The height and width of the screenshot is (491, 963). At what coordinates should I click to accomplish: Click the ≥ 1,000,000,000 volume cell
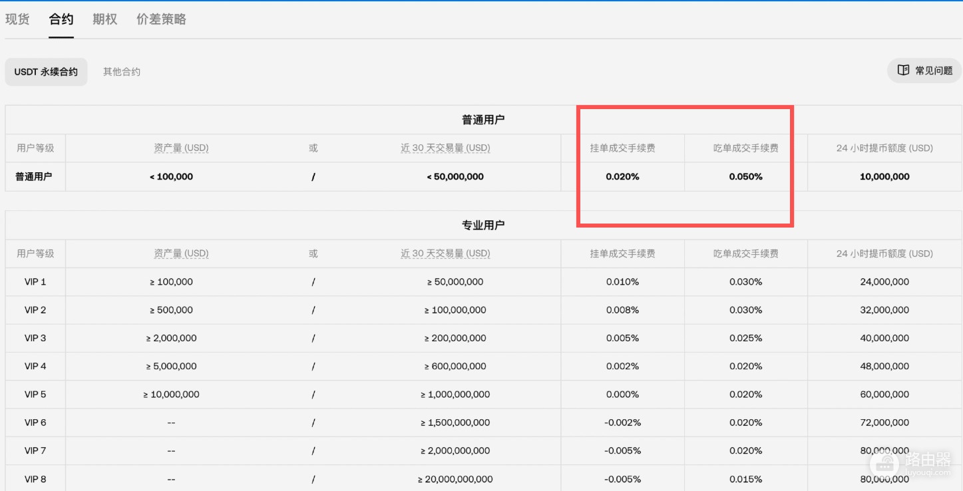pos(455,395)
